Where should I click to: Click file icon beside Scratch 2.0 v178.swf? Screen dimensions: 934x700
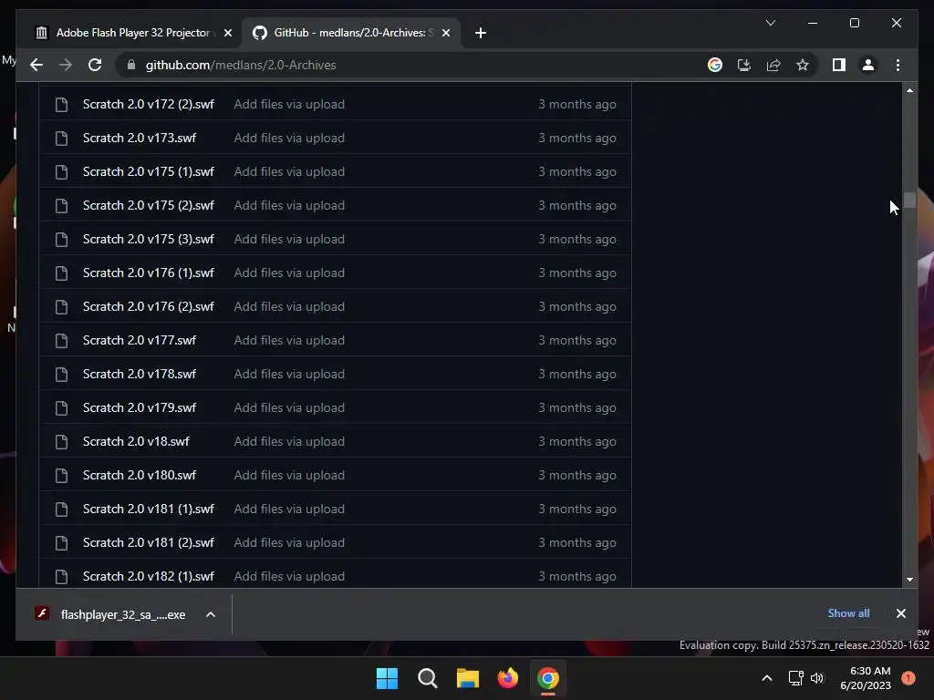[x=61, y=375]
